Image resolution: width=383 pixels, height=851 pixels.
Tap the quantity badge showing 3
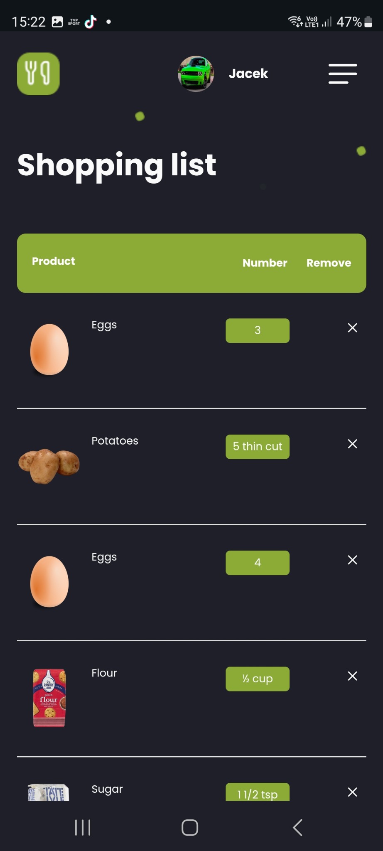(x=257, y=330)
